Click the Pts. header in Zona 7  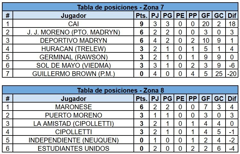click(x=141, y=15)
